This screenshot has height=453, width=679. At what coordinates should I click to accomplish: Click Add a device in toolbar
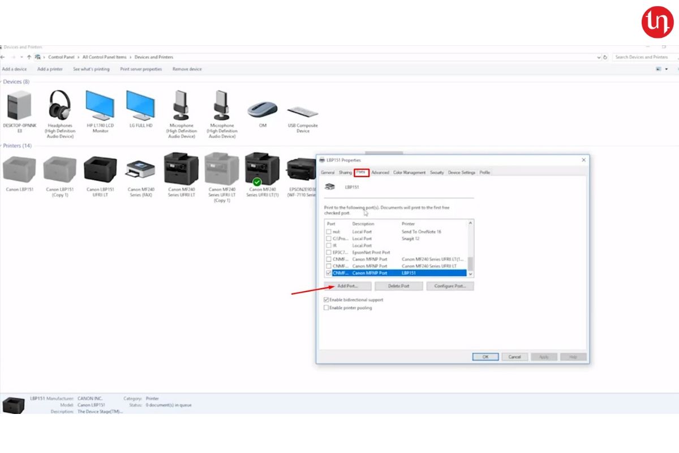14,69
